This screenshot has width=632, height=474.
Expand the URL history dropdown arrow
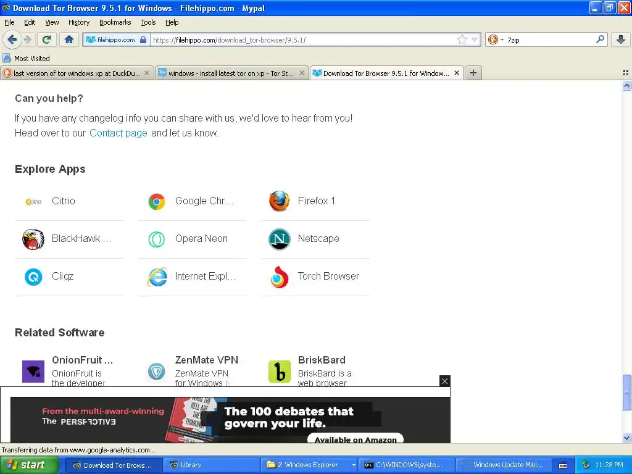(475, 39)
